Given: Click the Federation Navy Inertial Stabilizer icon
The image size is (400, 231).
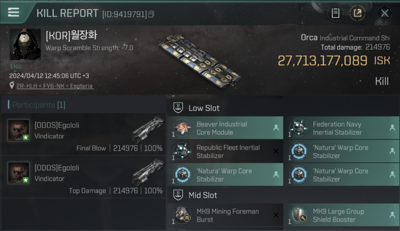Looking at the screenshot, I should tap(298, 128).
